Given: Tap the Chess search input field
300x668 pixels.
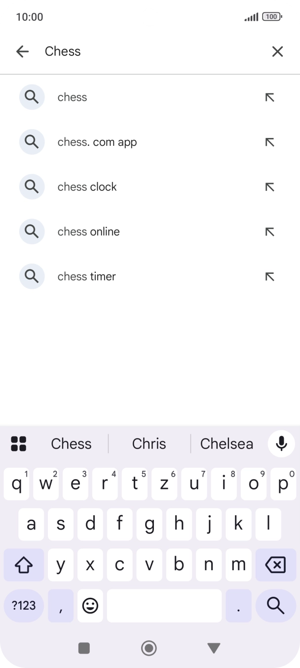Looking at the screenshot, I should click(148, 51).
